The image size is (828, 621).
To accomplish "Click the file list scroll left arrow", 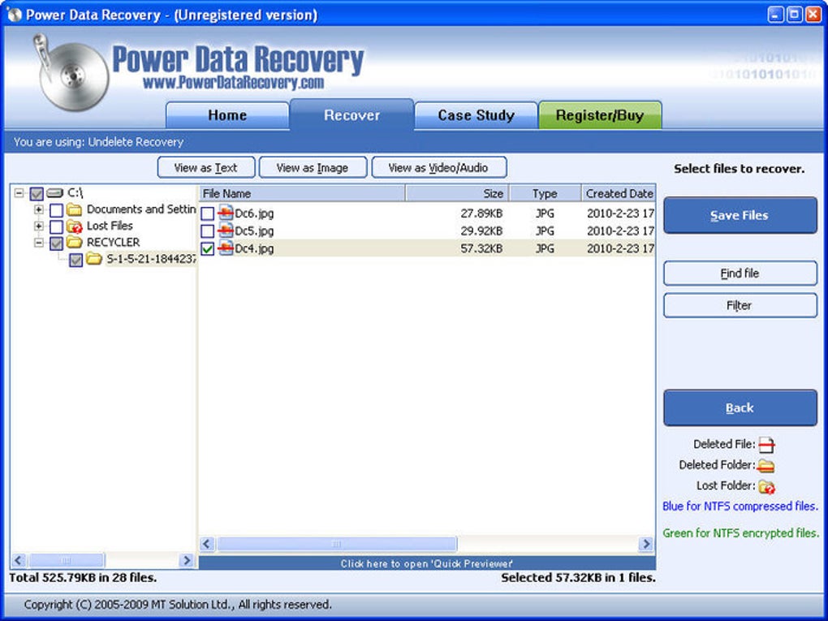I will click(x=207, y=543).
